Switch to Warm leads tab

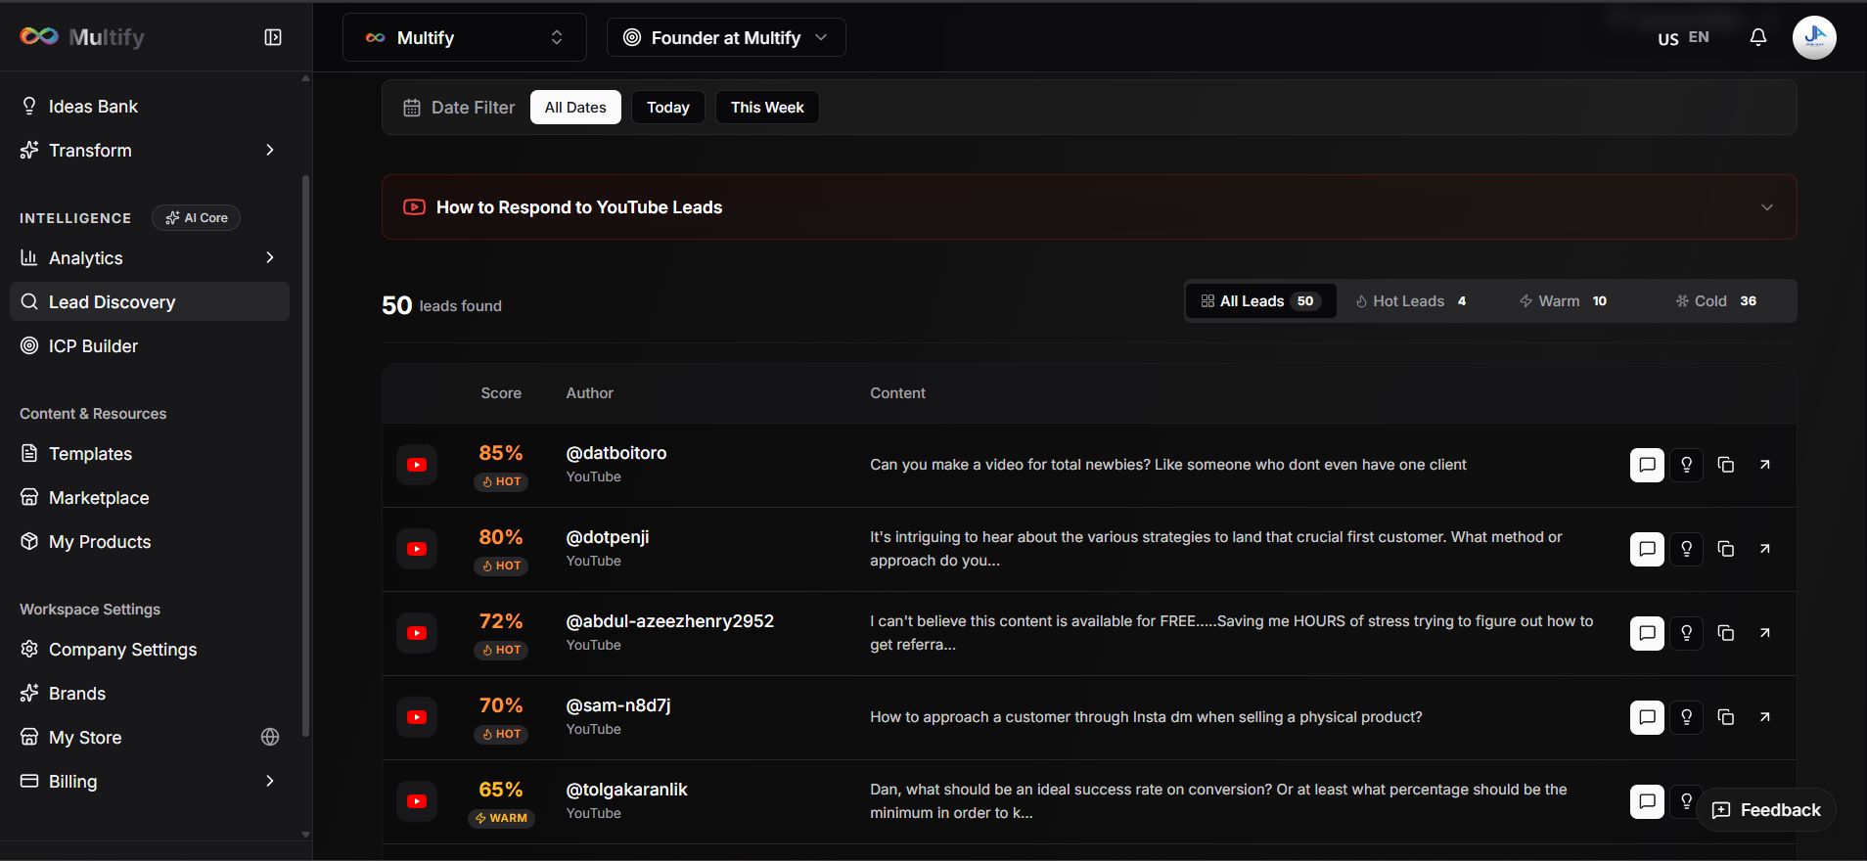(x=1563, y=301)
